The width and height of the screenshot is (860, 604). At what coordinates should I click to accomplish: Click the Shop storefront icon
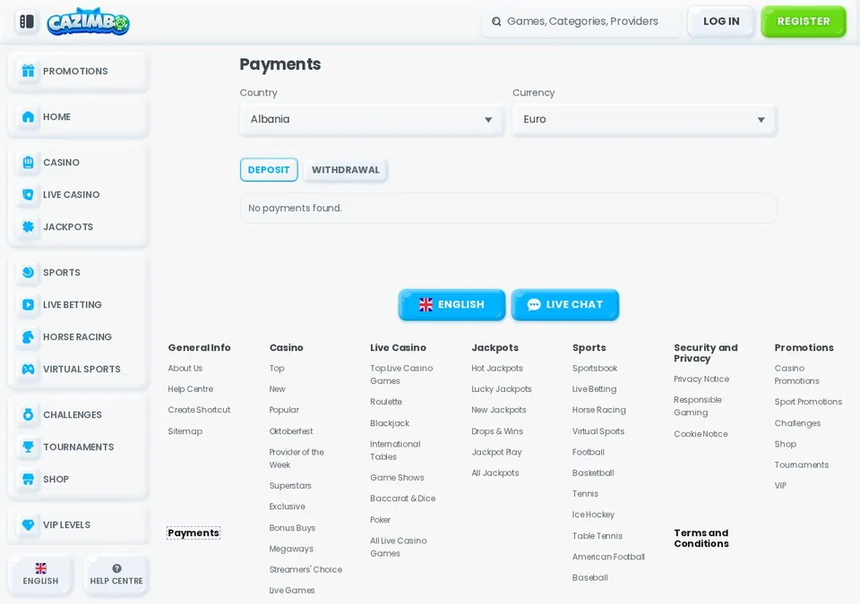click(28, 479)
